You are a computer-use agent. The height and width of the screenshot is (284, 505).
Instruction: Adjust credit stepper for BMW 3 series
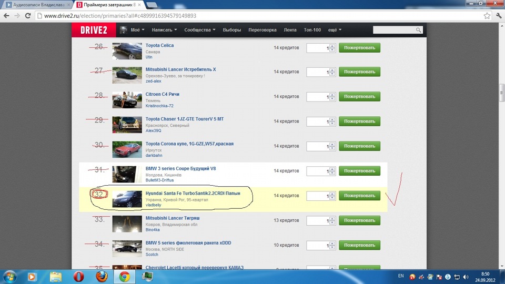(x=332, y=171)
